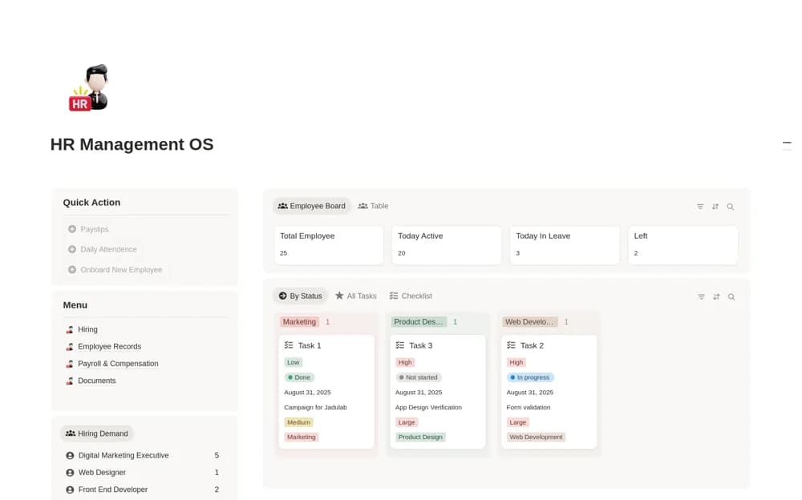This screenshot has height=500, width=802.
Task: Click the HR Management OS page title
Action: pyautogui.click(x=132, y=144)
